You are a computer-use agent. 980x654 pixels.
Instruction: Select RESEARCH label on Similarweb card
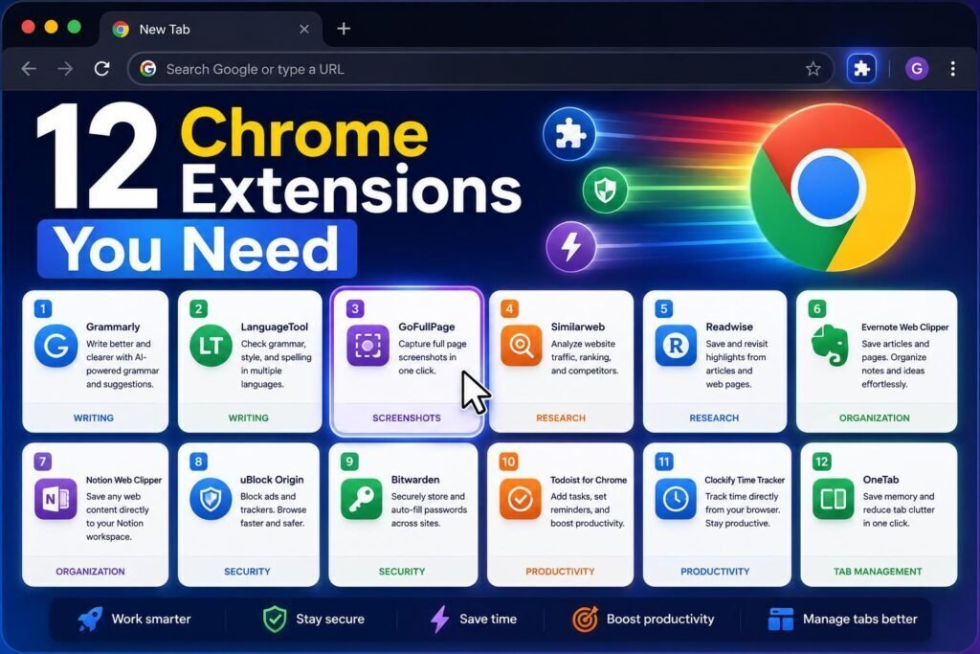(561, 417)
